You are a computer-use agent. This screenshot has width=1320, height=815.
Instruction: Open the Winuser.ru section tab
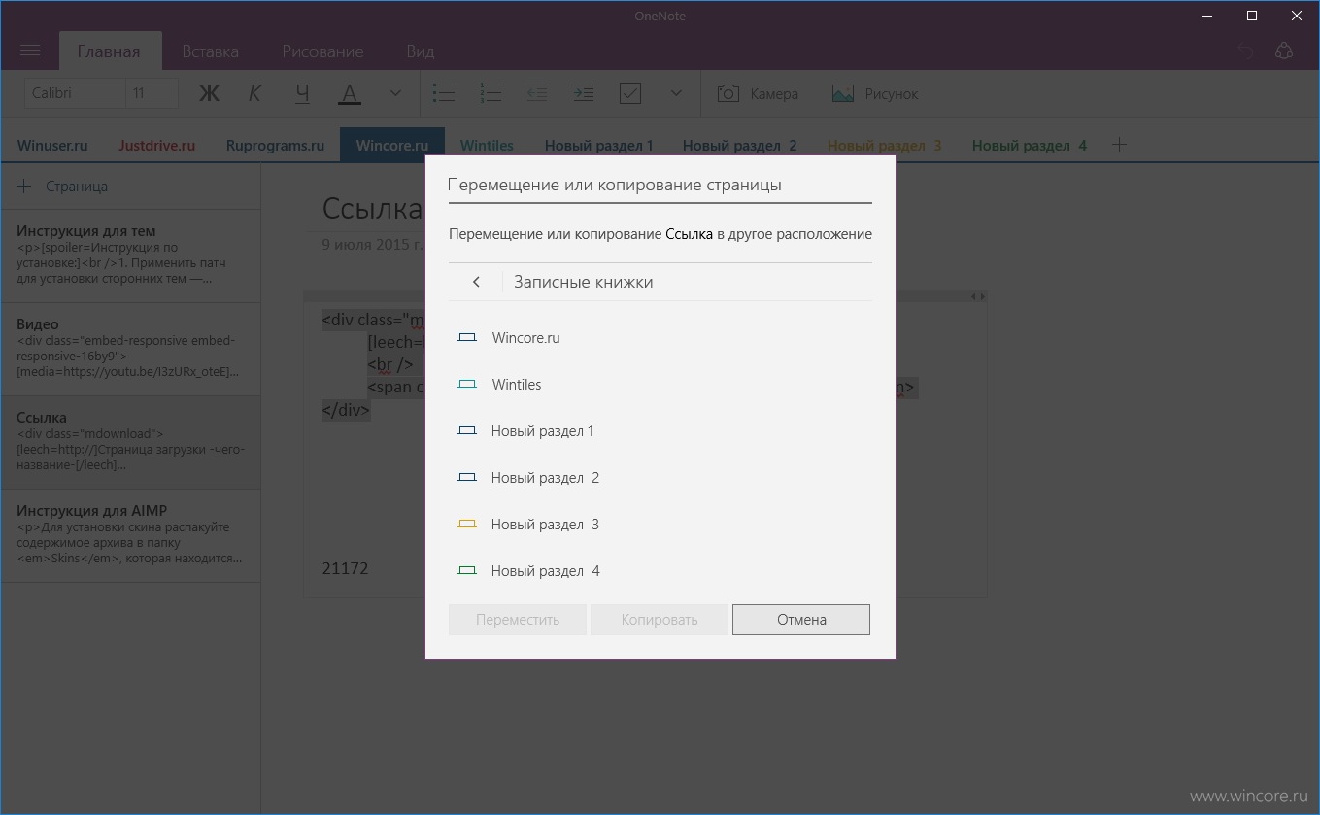point(52,145)
